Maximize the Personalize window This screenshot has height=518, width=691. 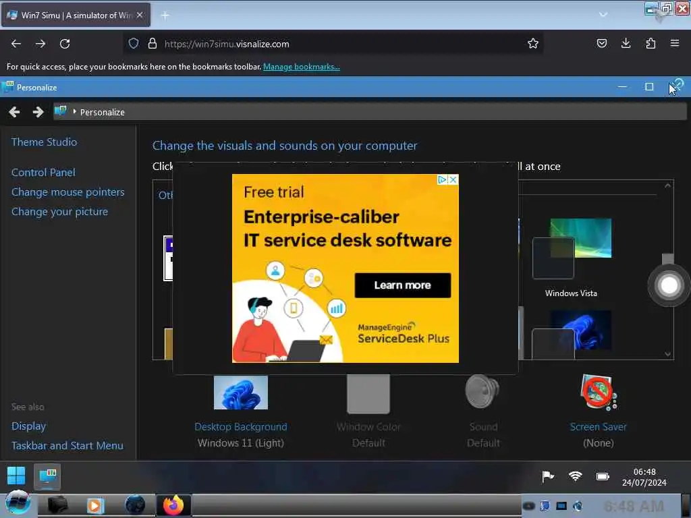(x=648, y=87)
